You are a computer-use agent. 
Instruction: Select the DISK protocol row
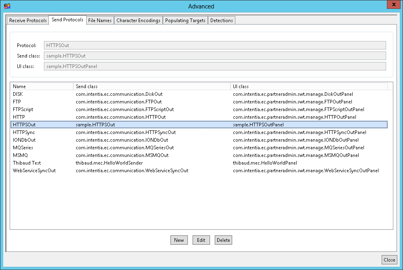18,94
